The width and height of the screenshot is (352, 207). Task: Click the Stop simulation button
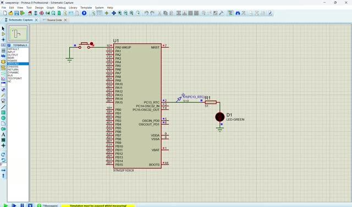tap(30, 205)
